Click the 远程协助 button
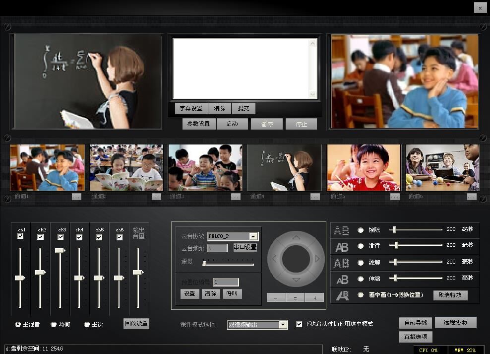The width and height of the screenshot is (490, 354). (x=455, y=322)
